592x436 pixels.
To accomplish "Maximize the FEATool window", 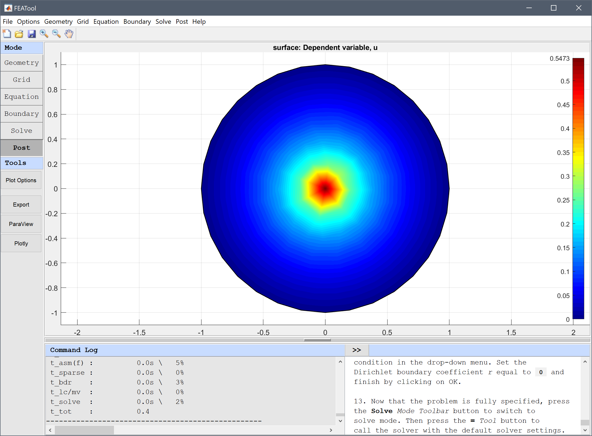I will point(554,8).
